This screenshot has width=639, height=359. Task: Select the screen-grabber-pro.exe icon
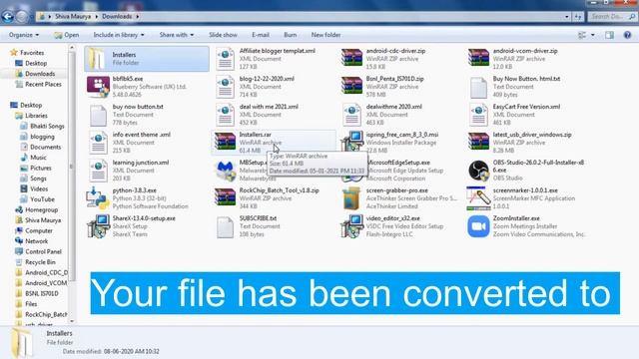click(x=351, y=197)
